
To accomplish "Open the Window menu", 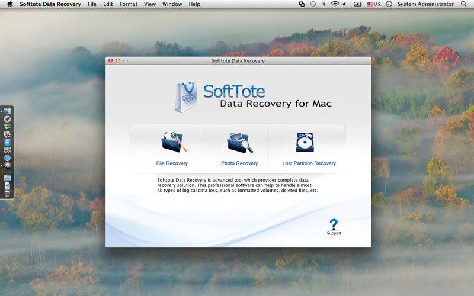I will [172, 4].
